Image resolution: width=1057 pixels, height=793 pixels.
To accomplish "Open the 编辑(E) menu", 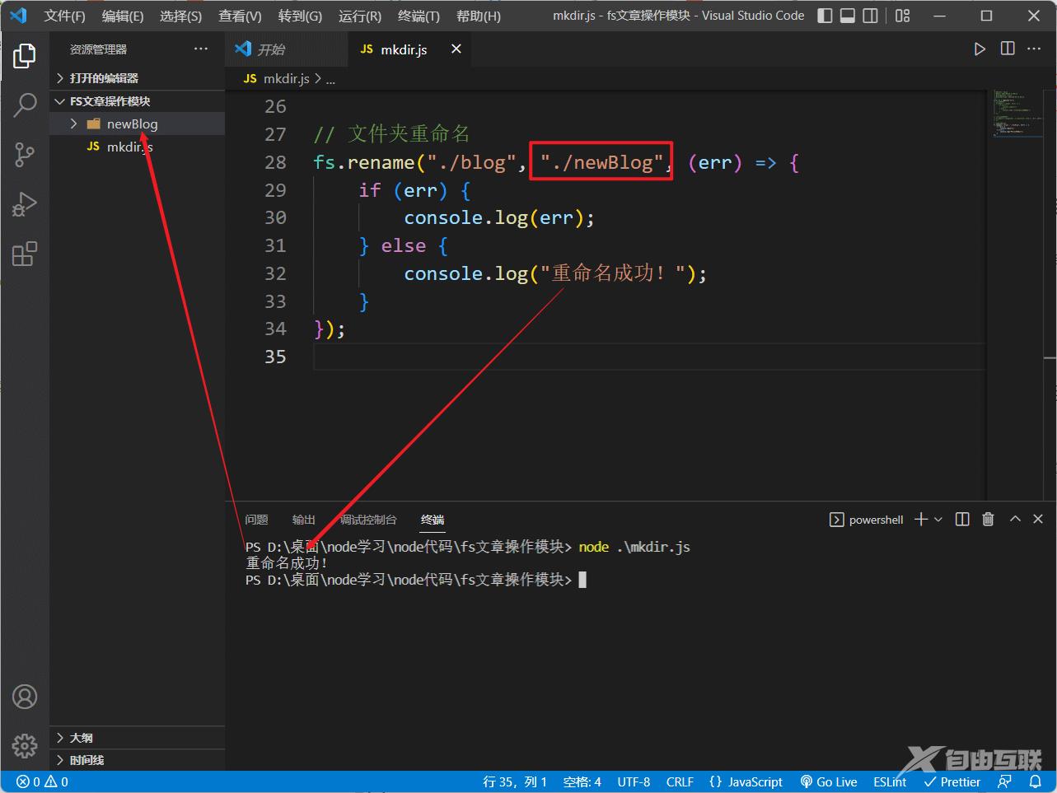I will 122,16.
